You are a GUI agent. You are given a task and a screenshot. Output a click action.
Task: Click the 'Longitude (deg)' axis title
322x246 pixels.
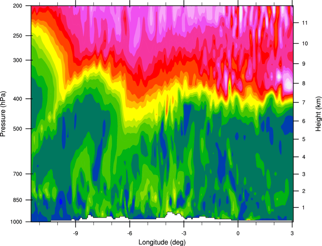pyautogui.click(x=162, y=242)
